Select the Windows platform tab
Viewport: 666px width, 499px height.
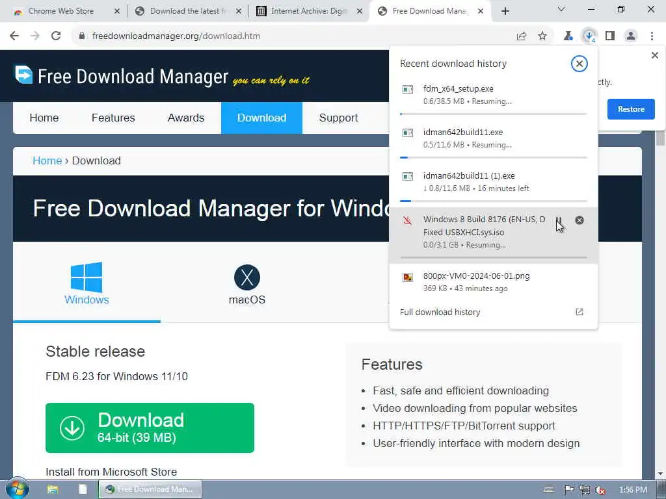[87, 283]
